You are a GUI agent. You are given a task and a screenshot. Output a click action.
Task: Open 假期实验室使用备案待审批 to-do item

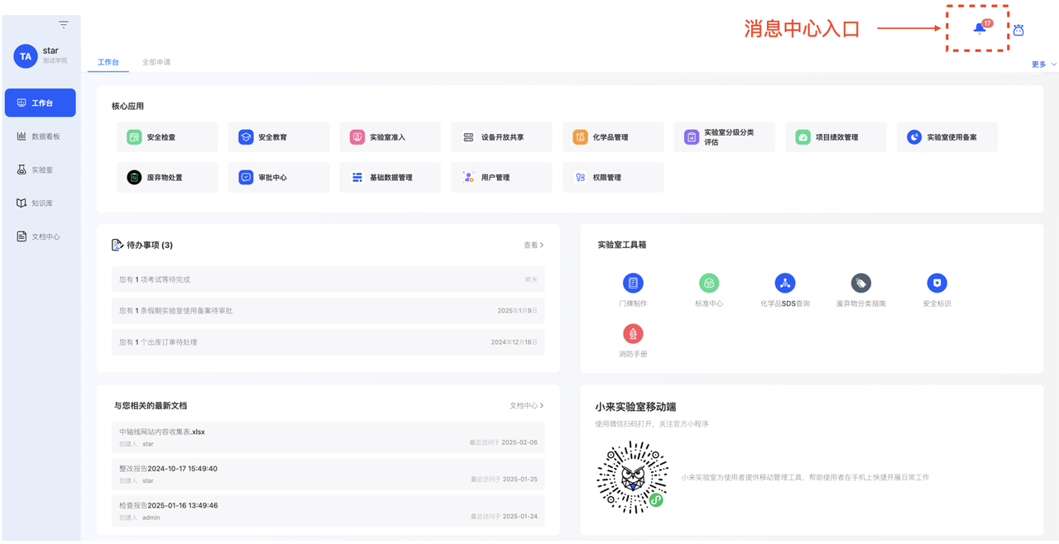(x=328, y=311)
